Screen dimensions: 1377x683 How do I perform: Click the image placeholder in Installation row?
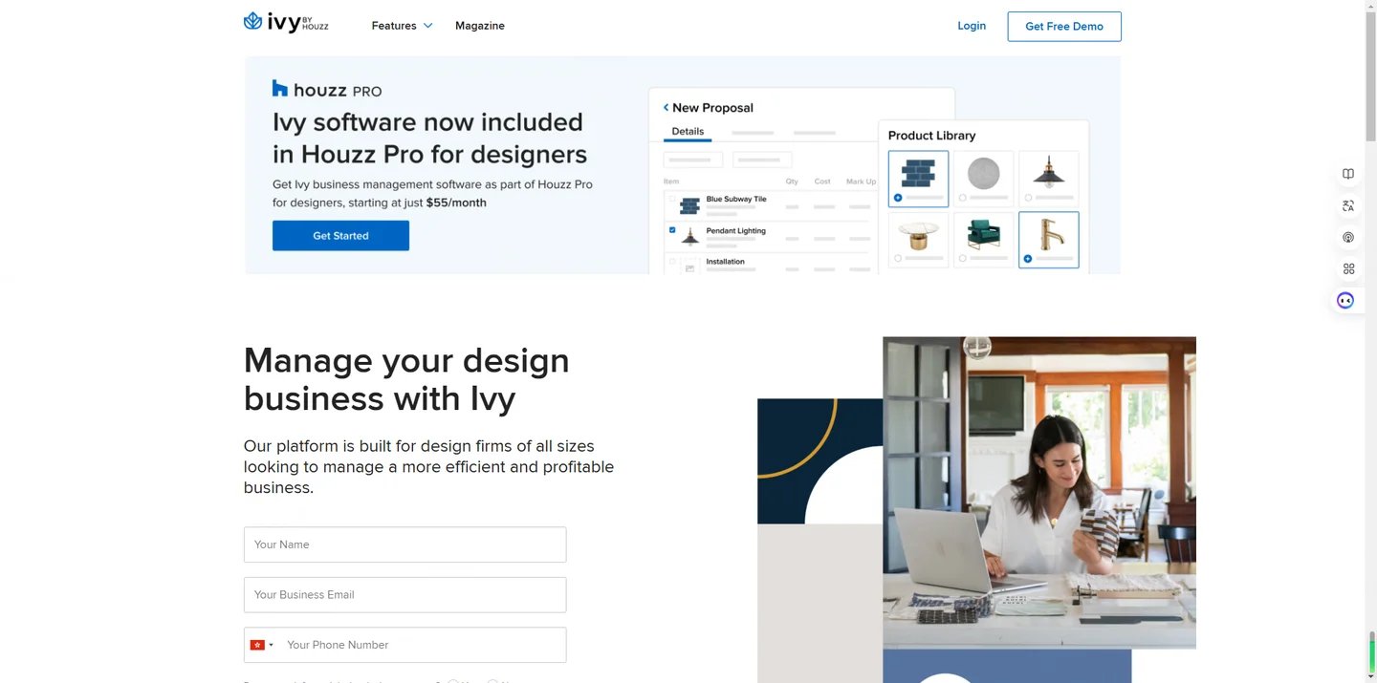689,267
